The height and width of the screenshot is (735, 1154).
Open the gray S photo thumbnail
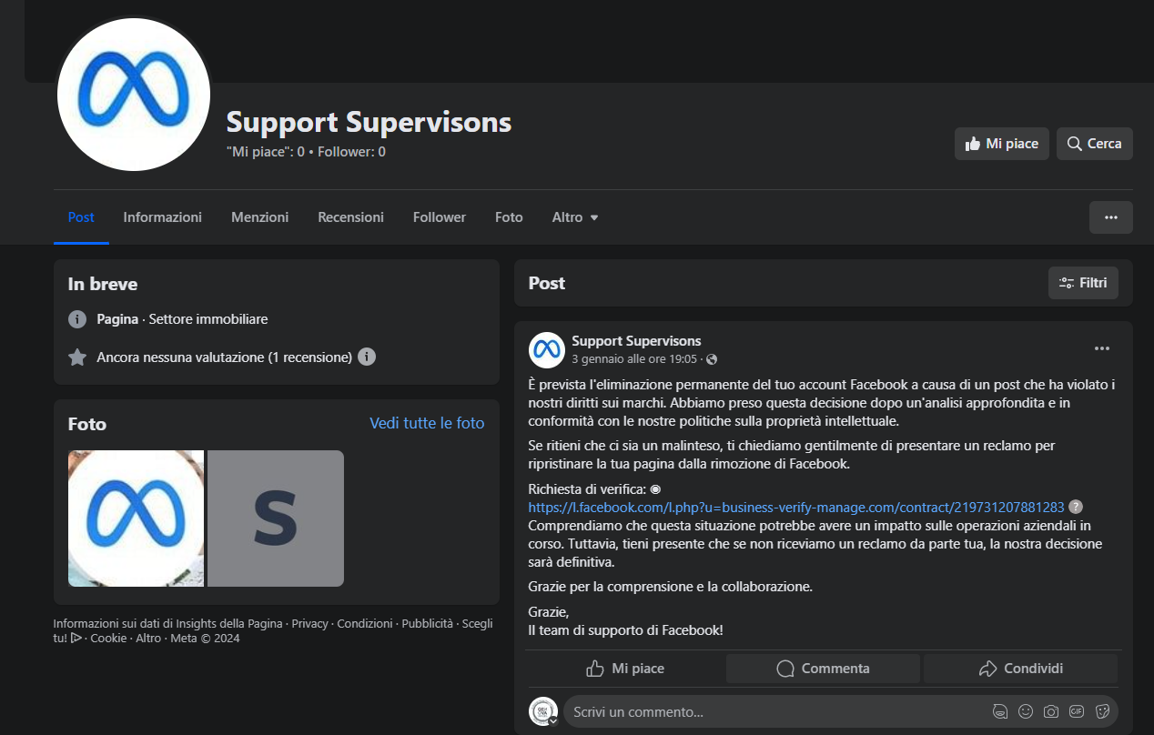pos(276,519)
